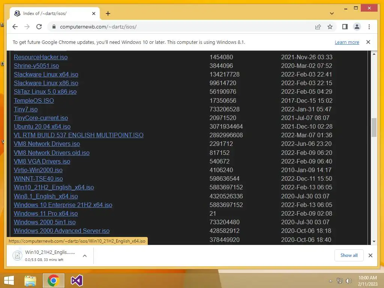Open the Chrome profile avatar

(x=357, y=27)
